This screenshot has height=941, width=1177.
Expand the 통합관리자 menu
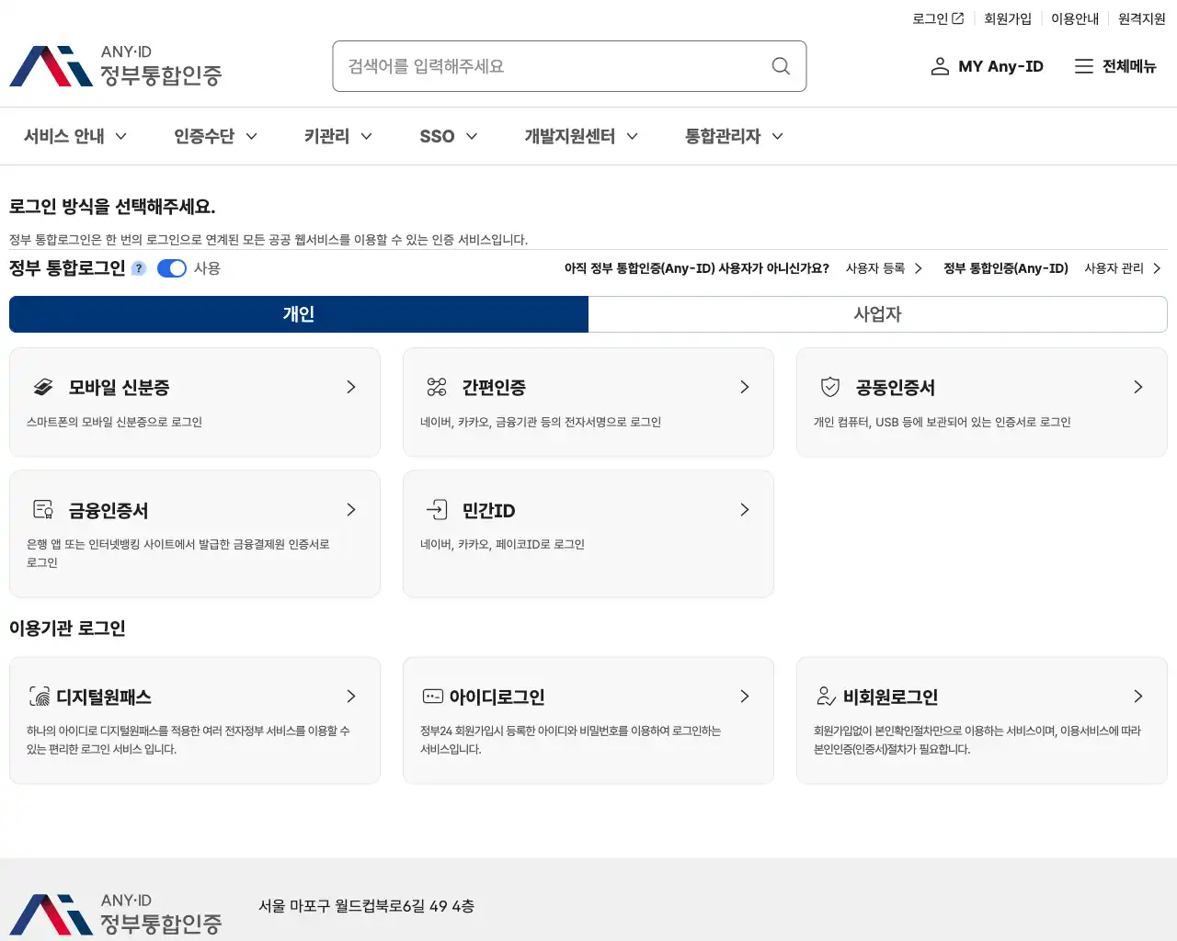[735, 136]
